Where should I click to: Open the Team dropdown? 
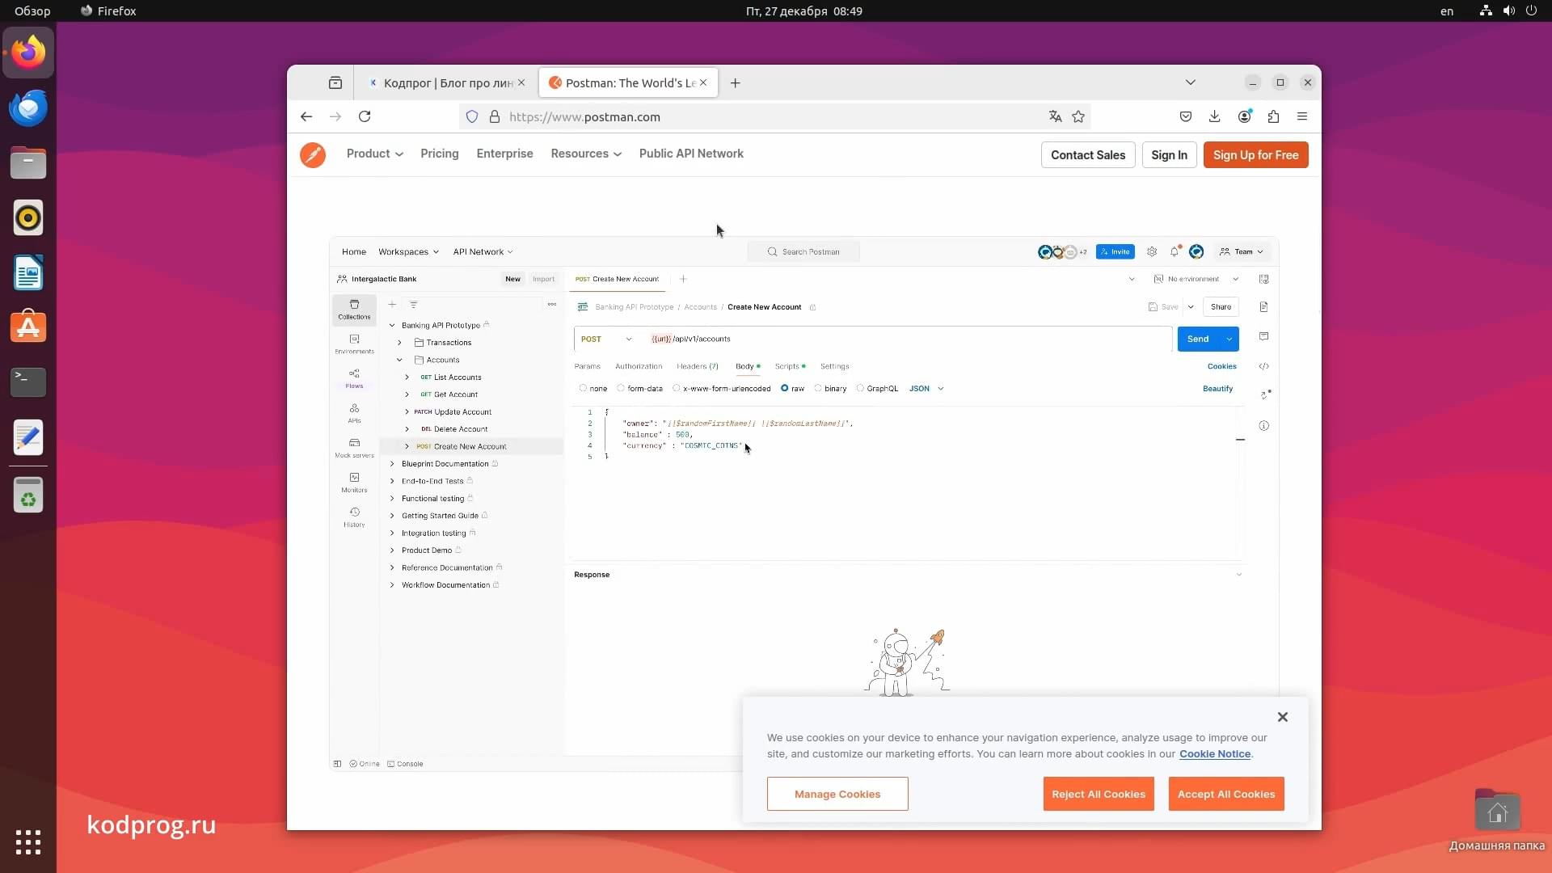[x=1242, y=252]
